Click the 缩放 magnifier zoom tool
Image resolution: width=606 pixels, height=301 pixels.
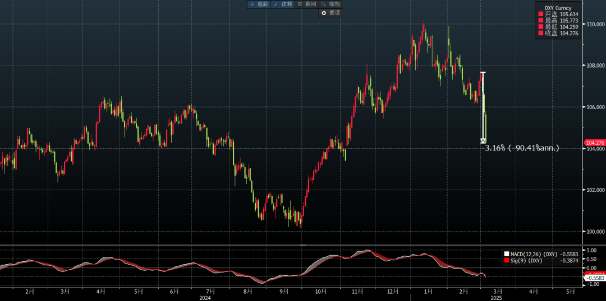(330, 4)
